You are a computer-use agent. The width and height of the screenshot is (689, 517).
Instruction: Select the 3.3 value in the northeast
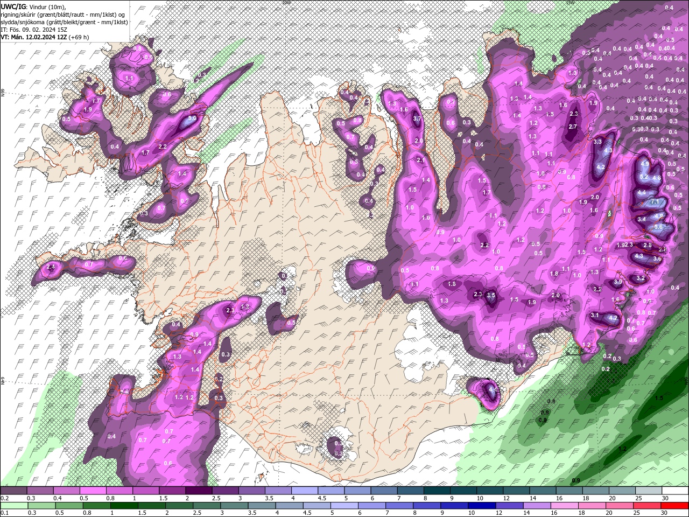click(597, 142)
